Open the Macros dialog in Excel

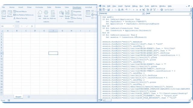pyautogui.click(x=10, y=14)
